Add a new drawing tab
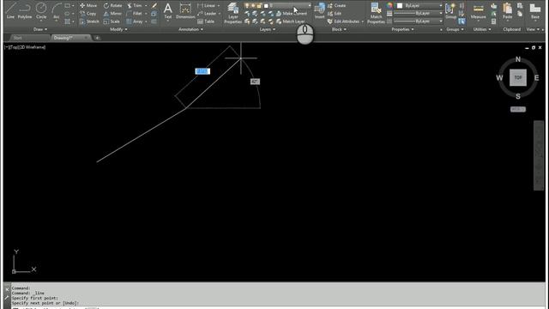 [97, 38]
